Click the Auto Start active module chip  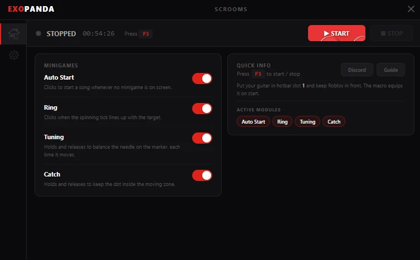pos(253,121)
